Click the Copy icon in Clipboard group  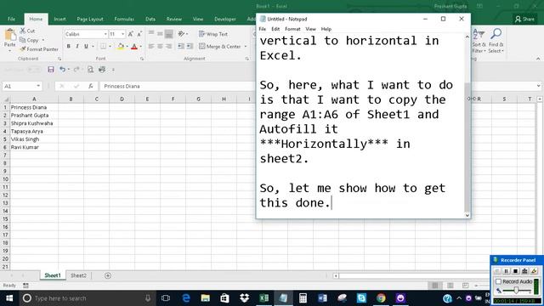pyautogui.click(x=23, y=40)
